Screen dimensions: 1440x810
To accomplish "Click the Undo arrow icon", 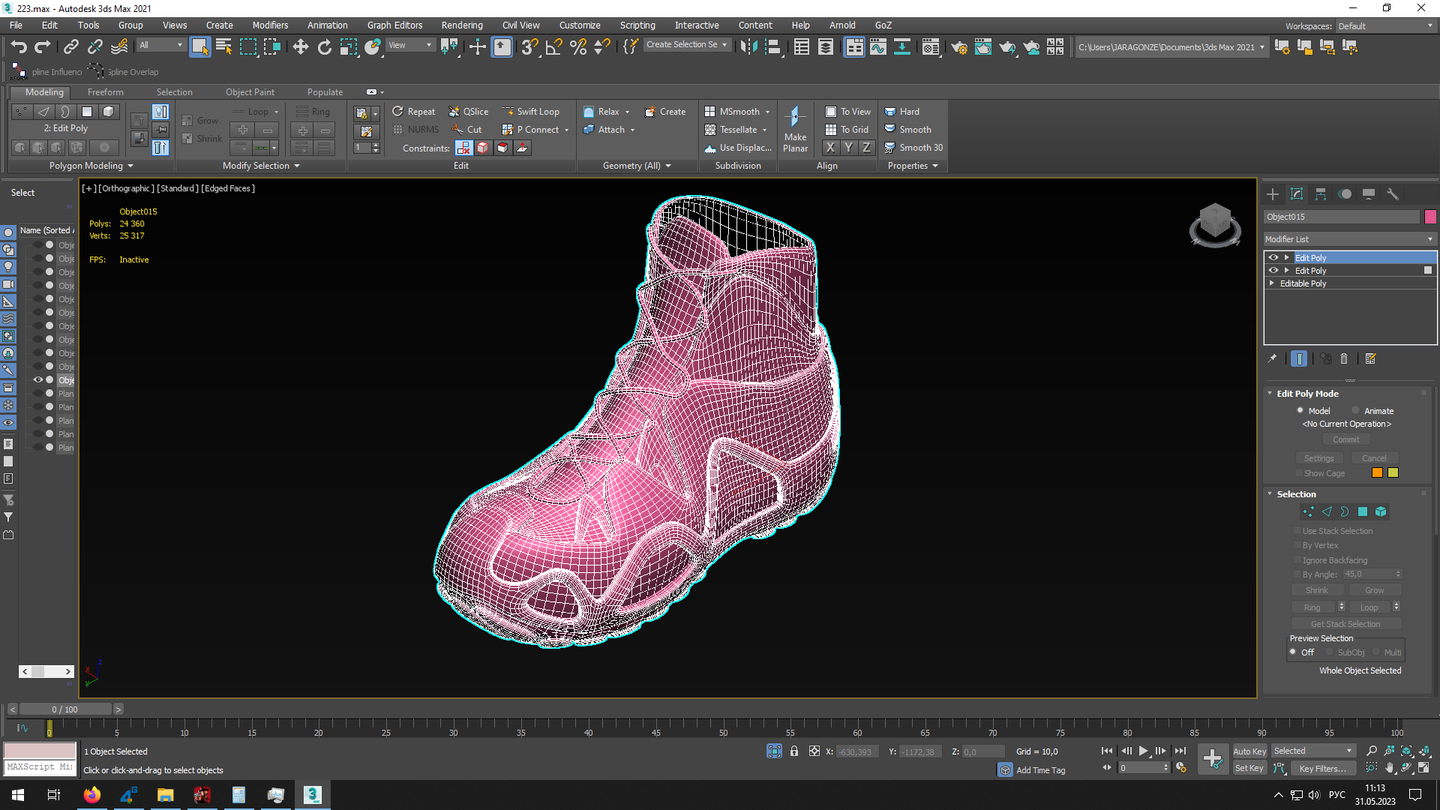I will point(19,47).
